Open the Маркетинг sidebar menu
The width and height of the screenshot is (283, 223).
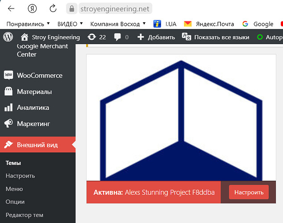[x=33, y=124]
